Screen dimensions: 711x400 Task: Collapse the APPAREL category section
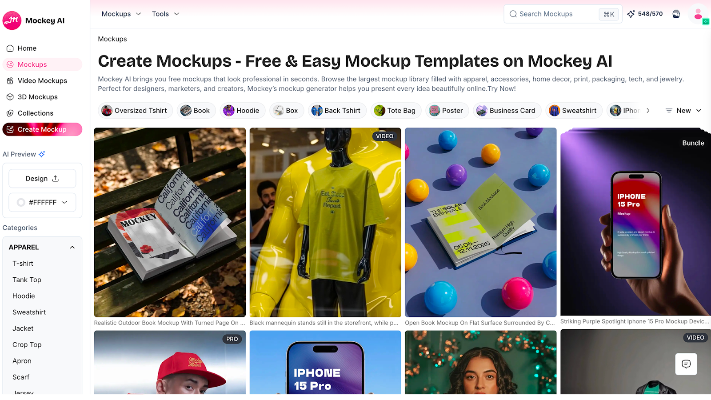click(x=72, y=247)
